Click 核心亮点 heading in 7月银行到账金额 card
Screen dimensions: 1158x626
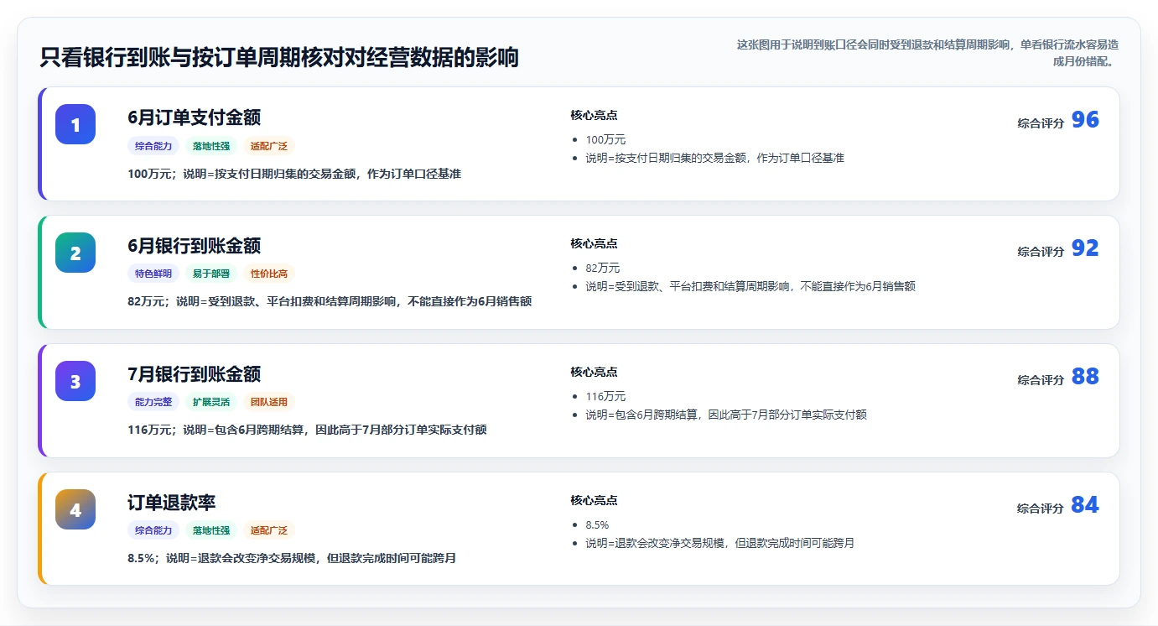(594, 372)
